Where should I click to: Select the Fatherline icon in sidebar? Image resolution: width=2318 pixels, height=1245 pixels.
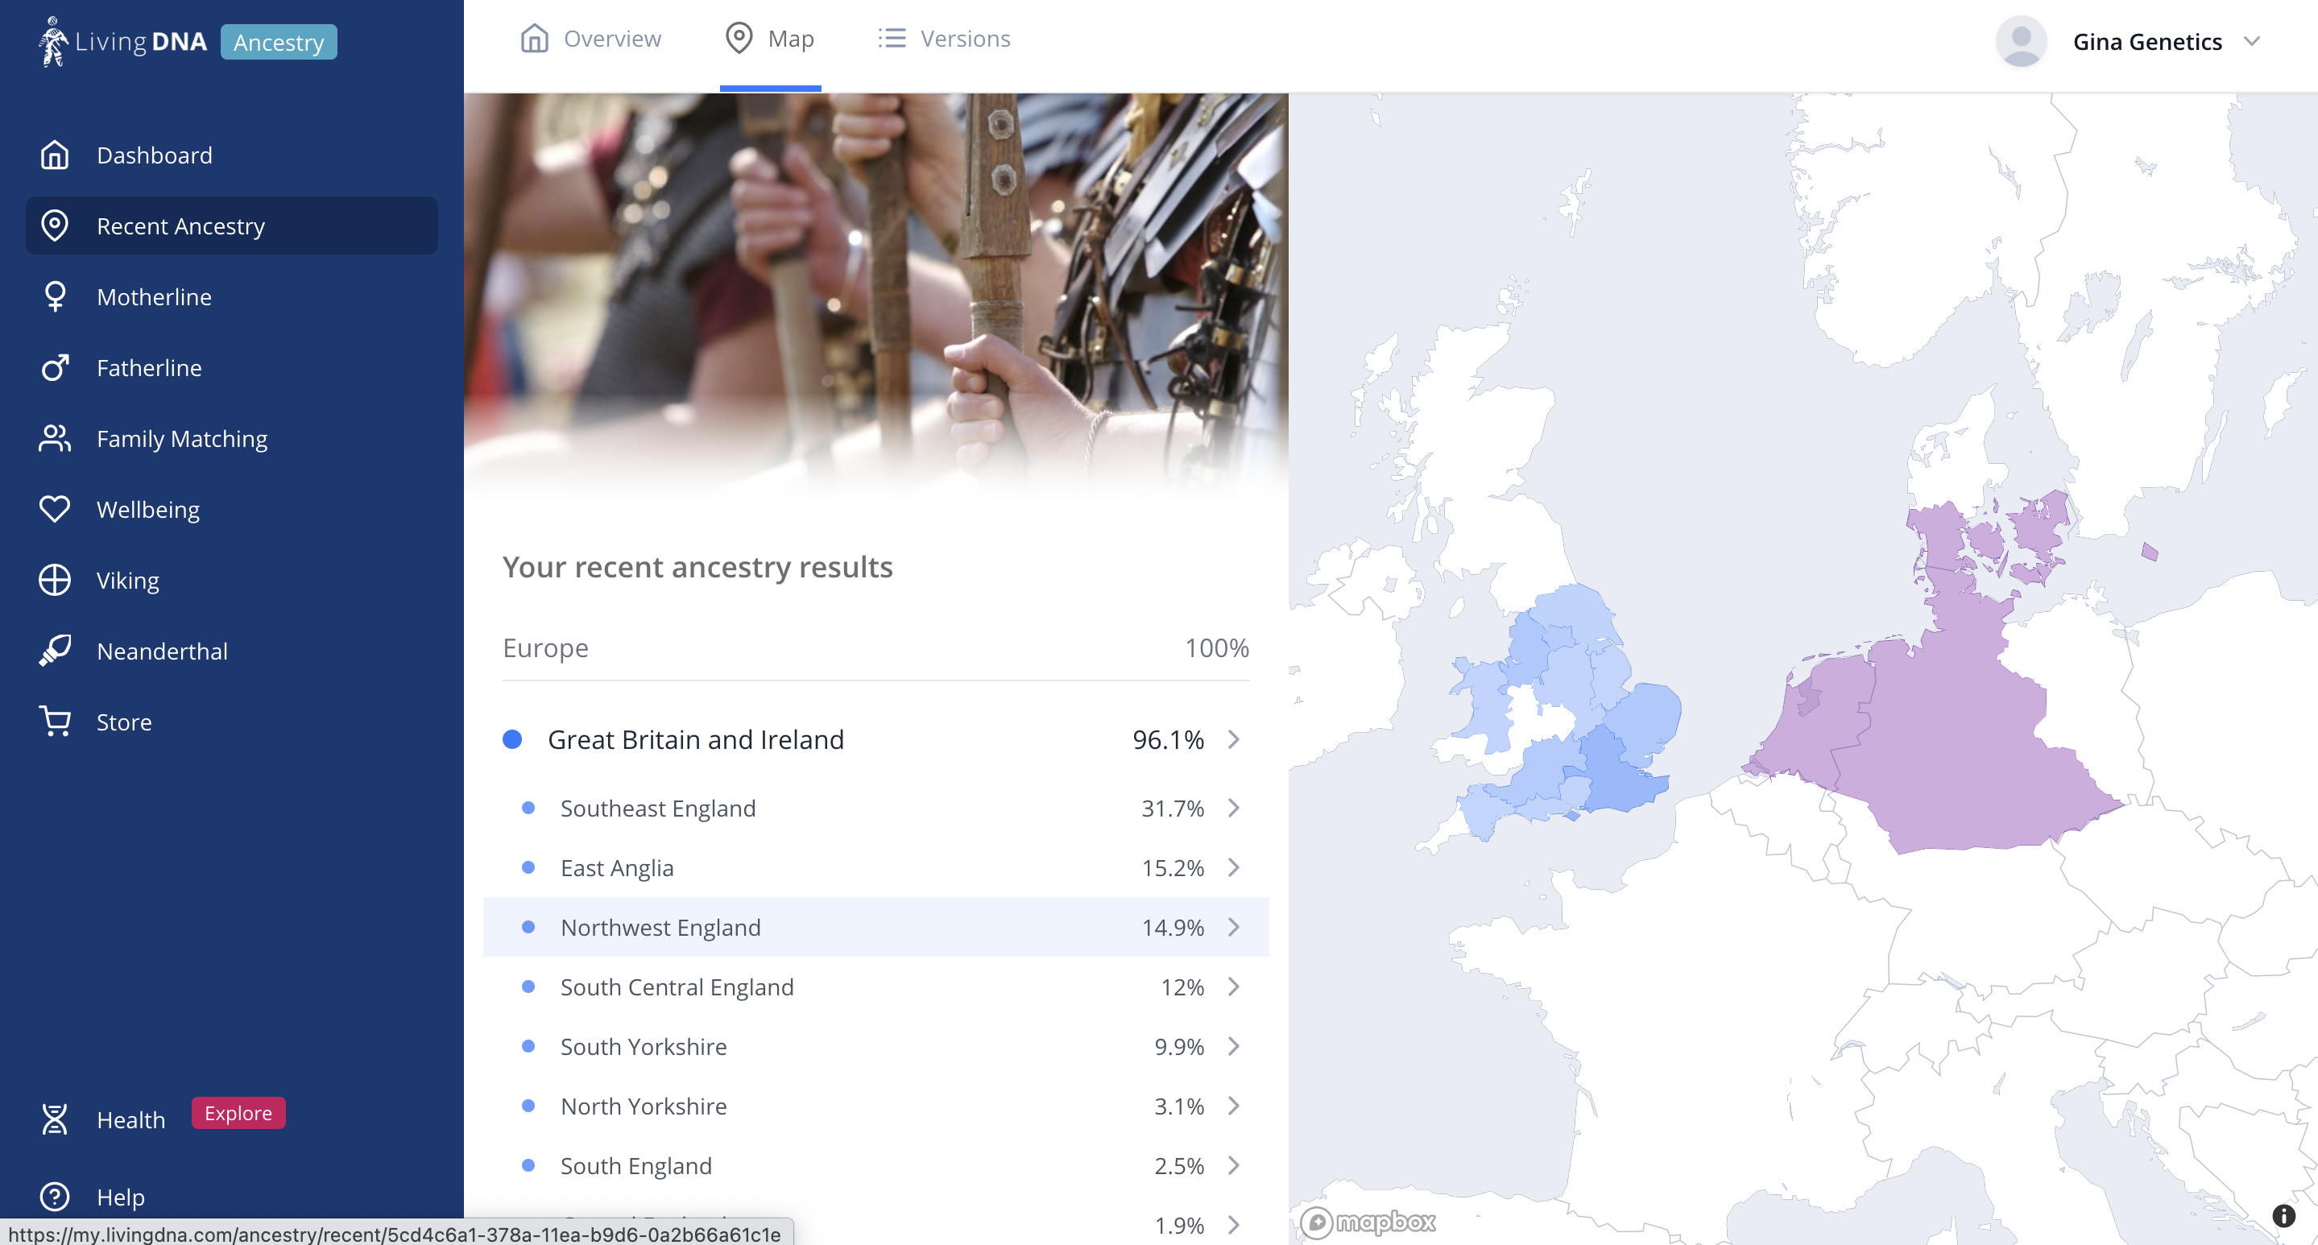[56, 368]
